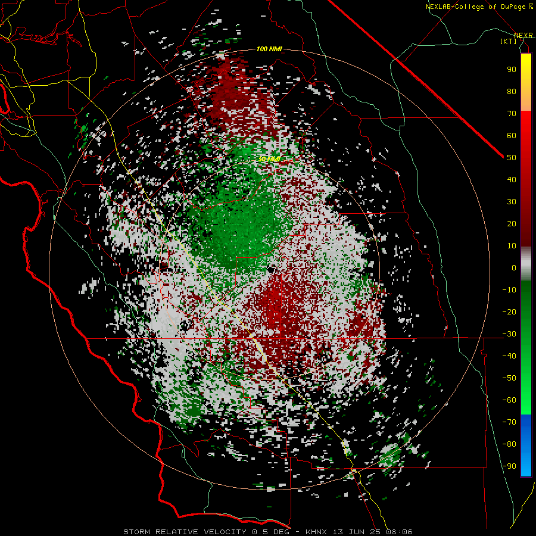This screenshot has width=536, height=536.
Task: Click the -40 value on the velocity scale
Action: point(509,356)
